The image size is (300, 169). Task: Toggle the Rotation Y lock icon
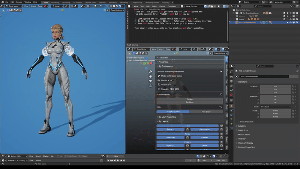coord(293,100)
